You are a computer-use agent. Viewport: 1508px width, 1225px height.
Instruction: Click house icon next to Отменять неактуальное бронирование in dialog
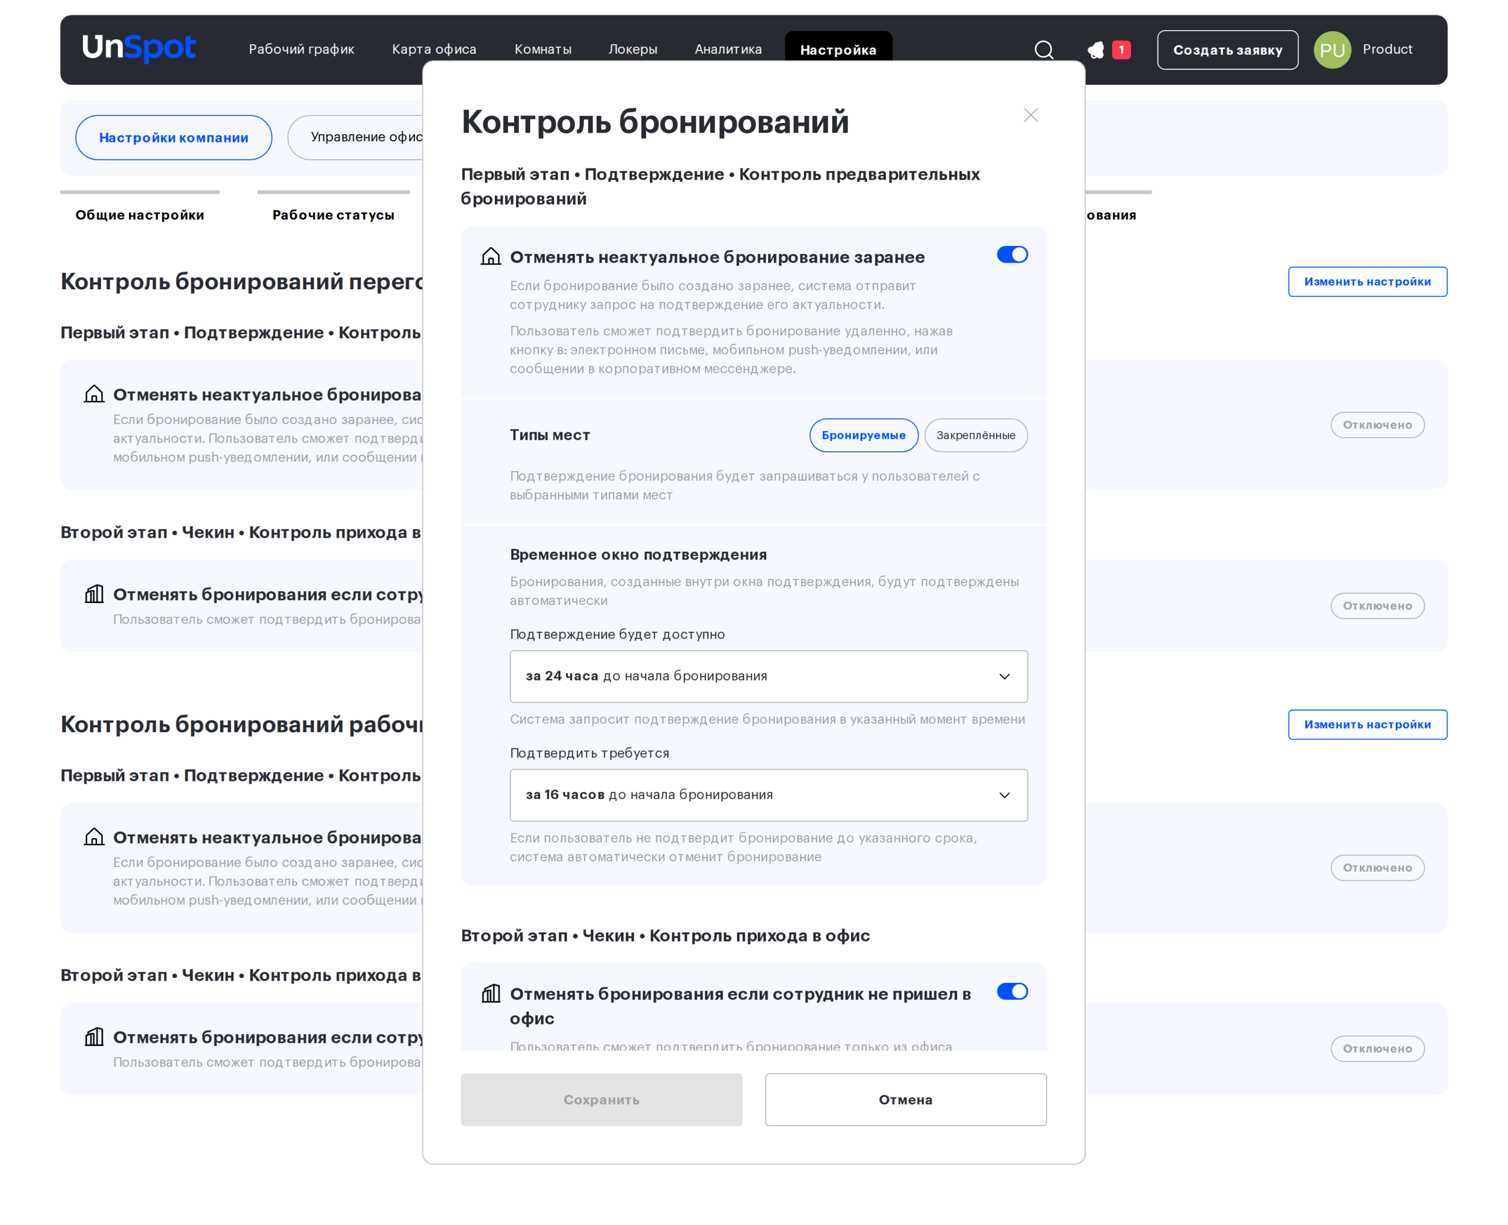click(x=491, y=256)
